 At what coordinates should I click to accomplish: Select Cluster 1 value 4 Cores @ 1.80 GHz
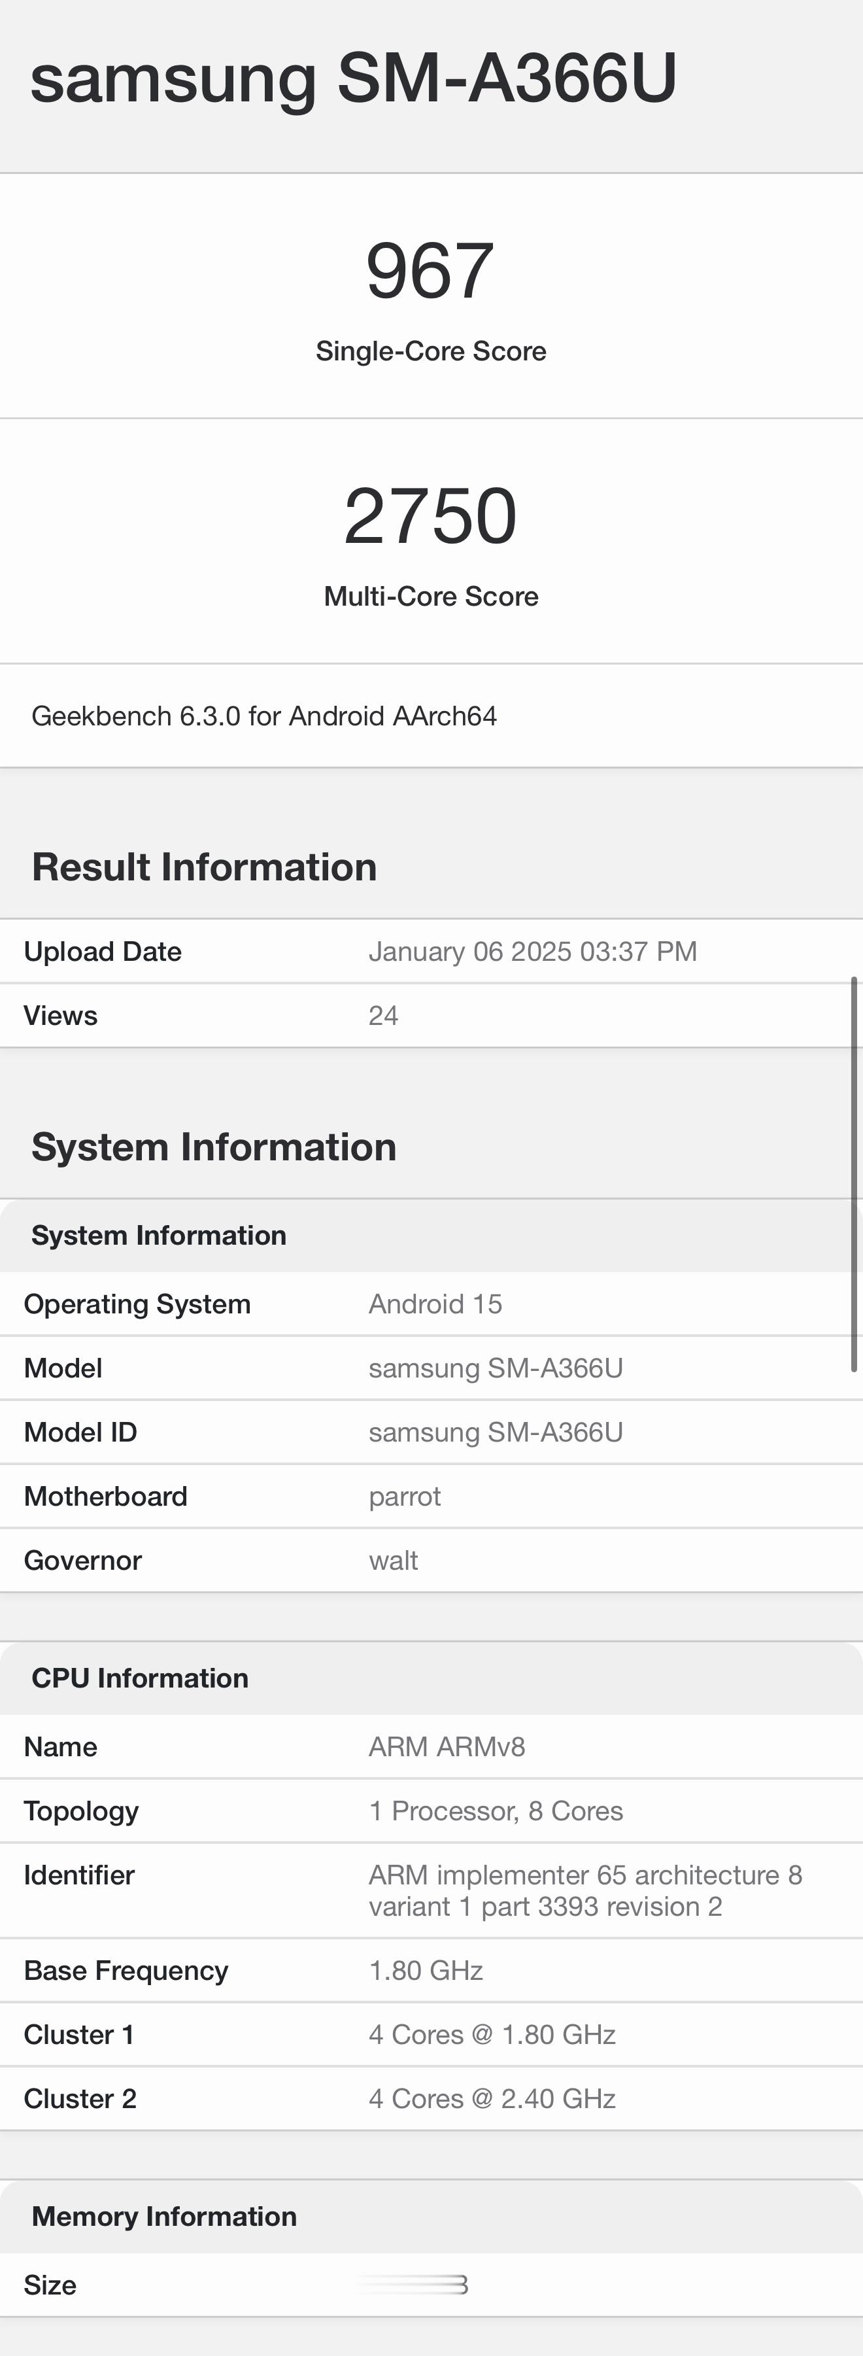pyautogui.click(x=492, y=2034)
